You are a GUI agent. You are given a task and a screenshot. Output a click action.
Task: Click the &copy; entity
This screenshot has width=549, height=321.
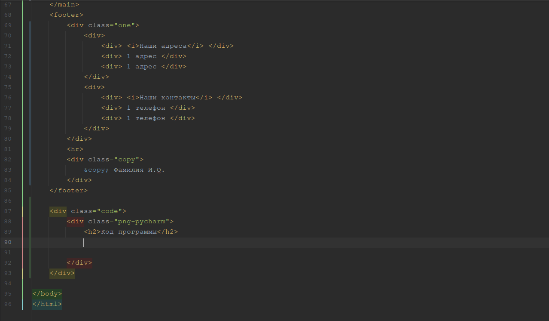coord(97,170)
